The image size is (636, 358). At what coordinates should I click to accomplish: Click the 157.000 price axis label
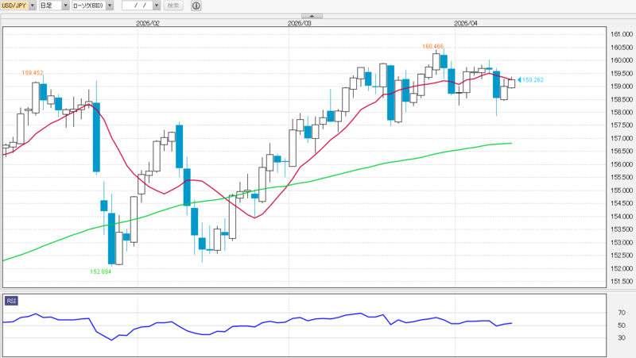point(622,138)
